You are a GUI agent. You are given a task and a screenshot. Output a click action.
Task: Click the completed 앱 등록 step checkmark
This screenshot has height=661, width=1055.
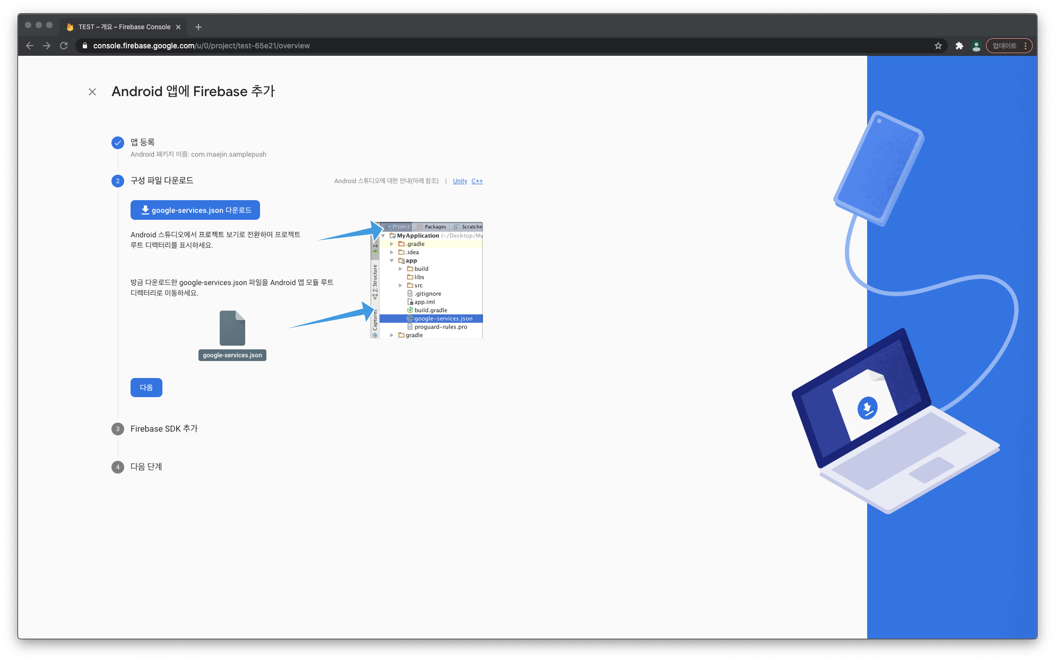[118, 143]
